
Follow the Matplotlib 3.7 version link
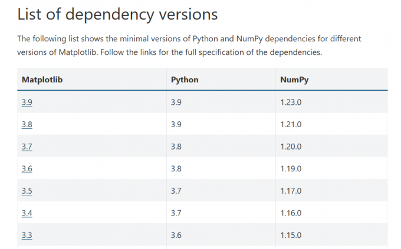pos(27,147)
